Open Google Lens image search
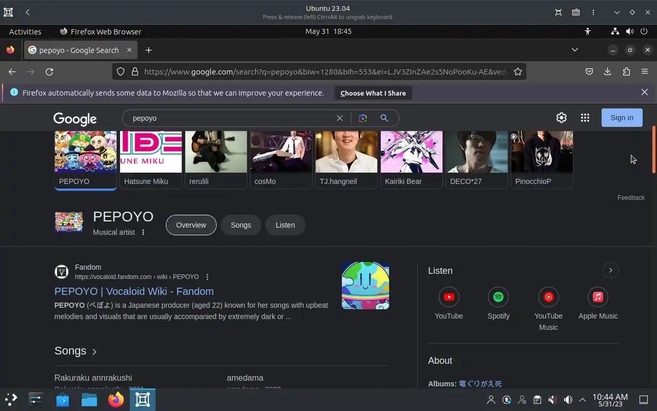 tap(363, 118)
